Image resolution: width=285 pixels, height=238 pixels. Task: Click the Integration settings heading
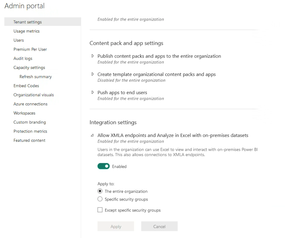(113, 122)
